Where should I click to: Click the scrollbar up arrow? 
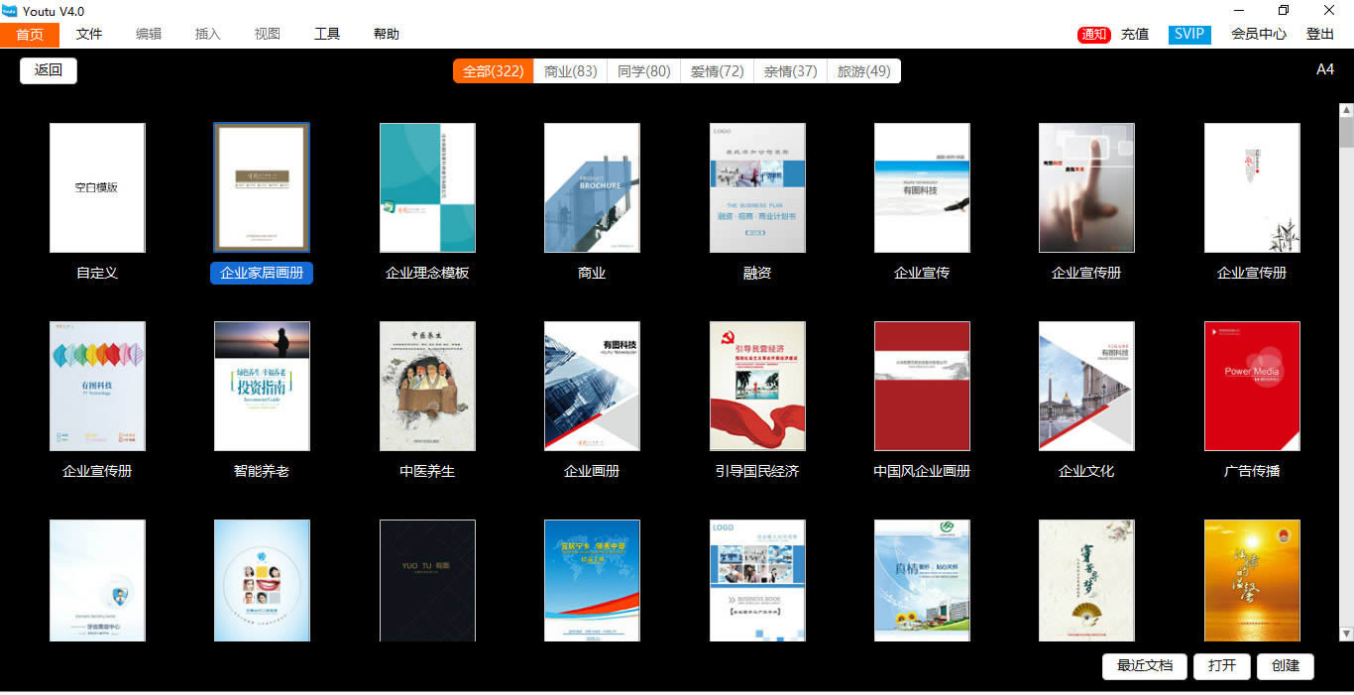click(1347, 110)
